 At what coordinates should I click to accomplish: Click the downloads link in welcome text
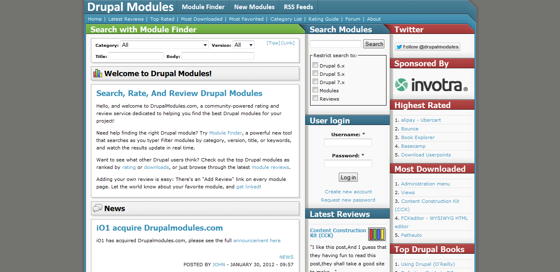pos(157,167)
